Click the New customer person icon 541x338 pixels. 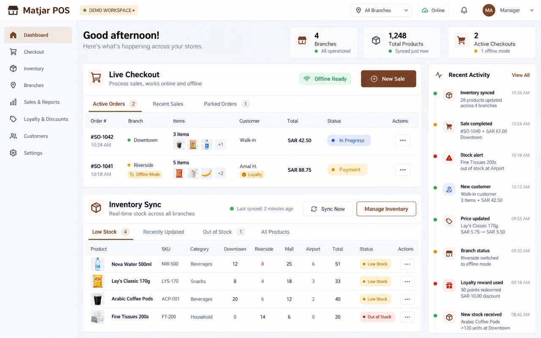(x=449, y=190)
